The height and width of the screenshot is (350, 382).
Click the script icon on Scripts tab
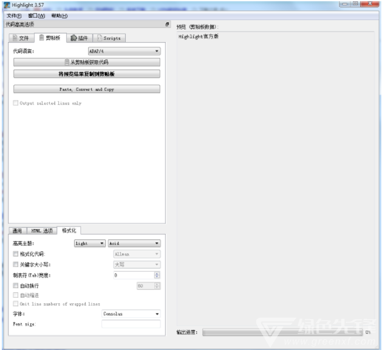click(x=100, y=38)
